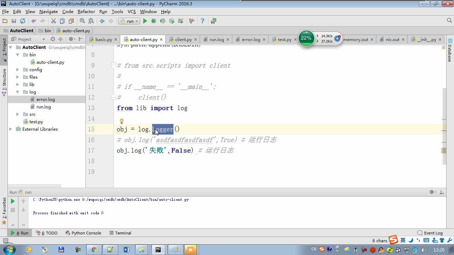Screen dimensions: 454x255
Task: Click the Windows Start button
Action: 9,250
